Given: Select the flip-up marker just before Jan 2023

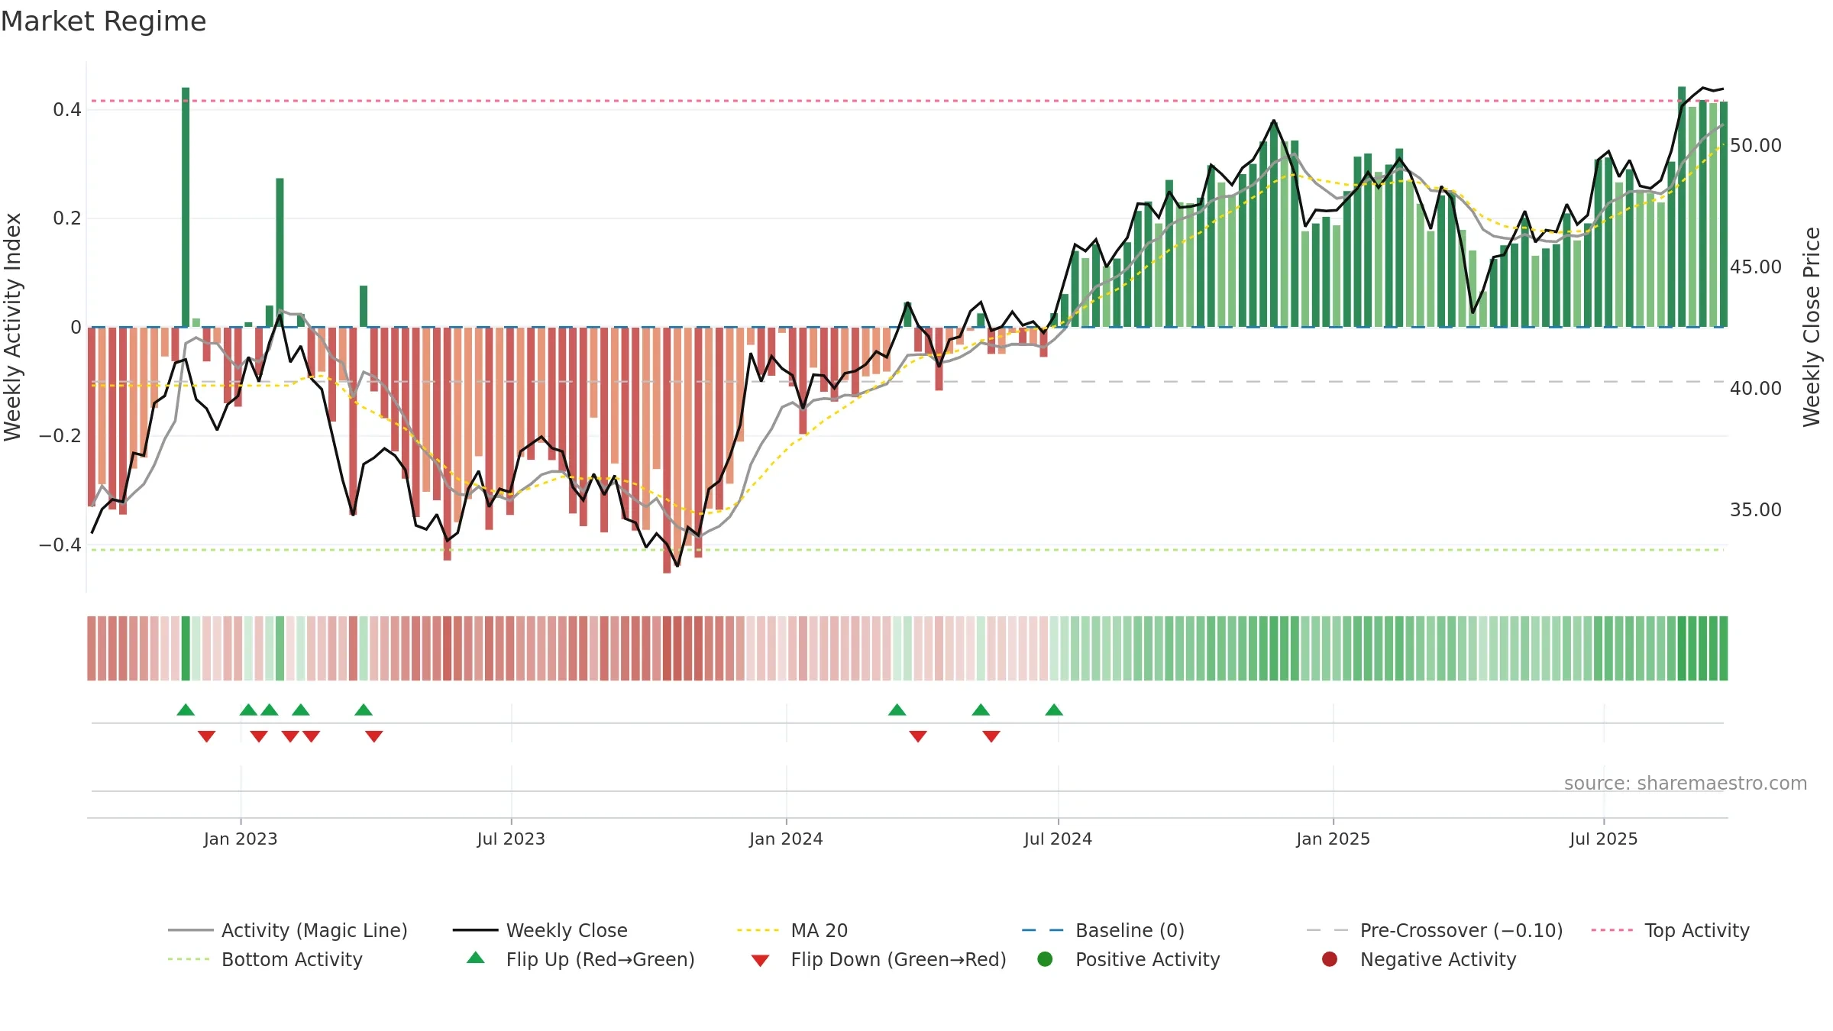Looking at the screenshot, I should pyautogui.click(x=186, y=710).
